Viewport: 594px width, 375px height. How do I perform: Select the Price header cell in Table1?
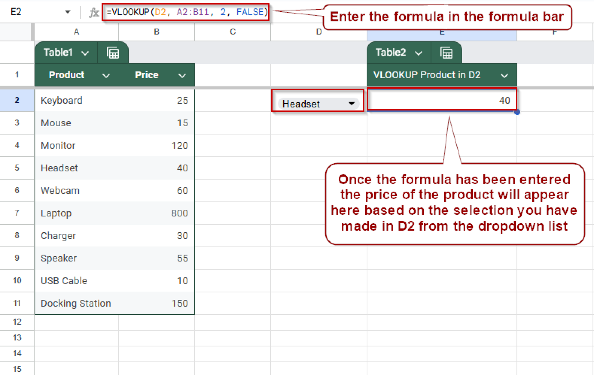point(146,75)
